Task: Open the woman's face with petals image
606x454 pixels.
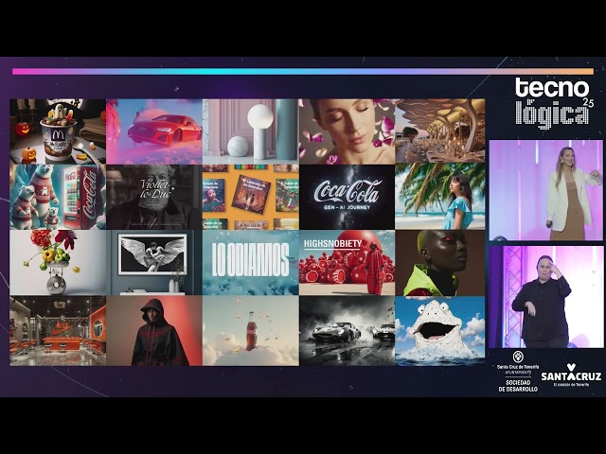Action: tap(348, 131)
